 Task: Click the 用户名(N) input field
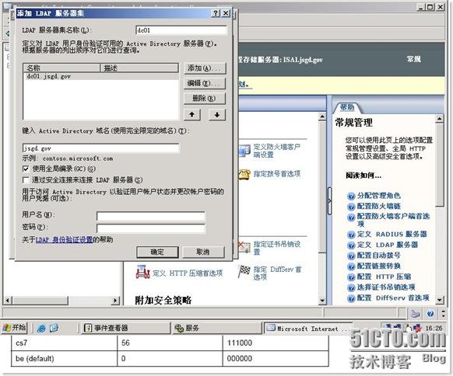pyautogui.click(x=150, y=216)
